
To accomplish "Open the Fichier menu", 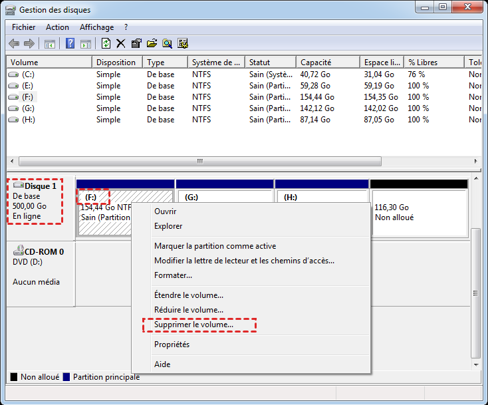I will pyautogui.click(x=24, y=27).
